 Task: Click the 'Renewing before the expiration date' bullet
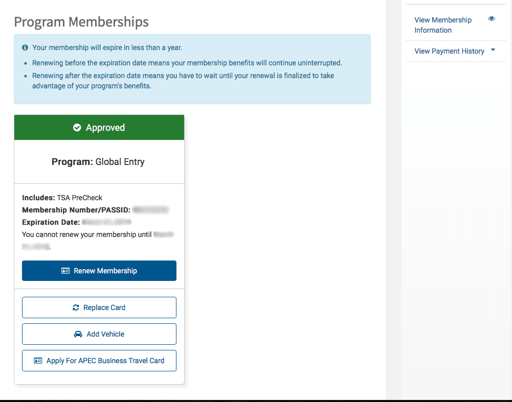tap(187, 63)
